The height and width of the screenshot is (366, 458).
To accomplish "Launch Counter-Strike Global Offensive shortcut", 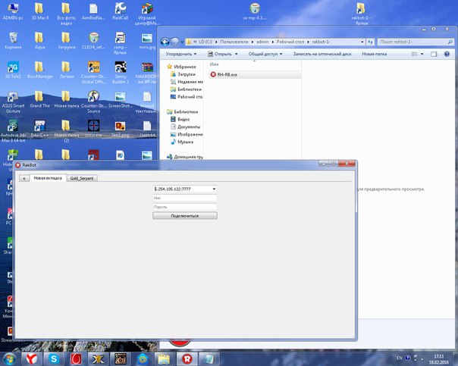I will click(x=93, y=73).
